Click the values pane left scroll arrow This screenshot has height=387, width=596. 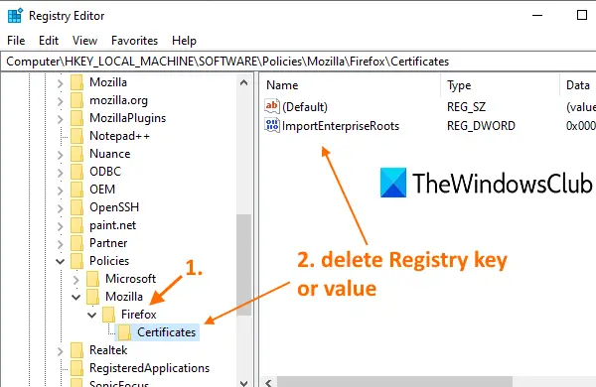point(269,382)
